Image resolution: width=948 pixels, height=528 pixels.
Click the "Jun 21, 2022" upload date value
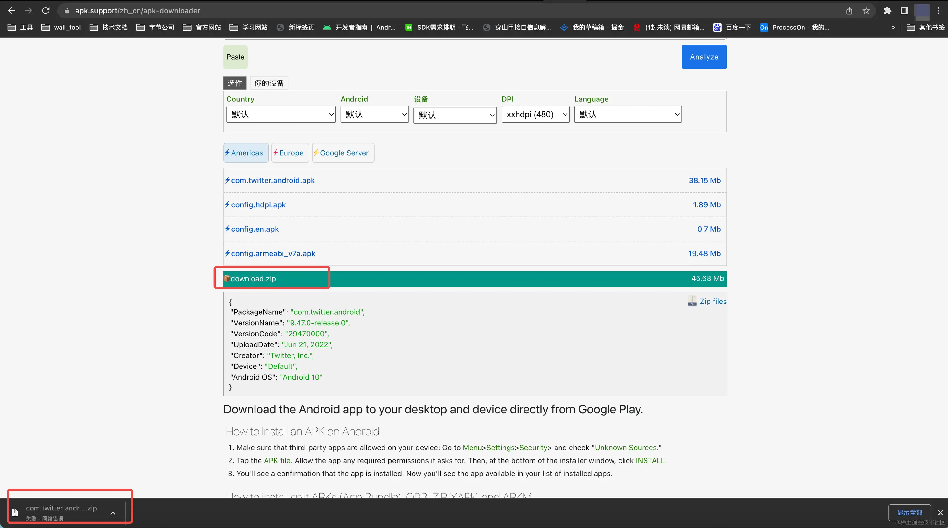(307, 344)
